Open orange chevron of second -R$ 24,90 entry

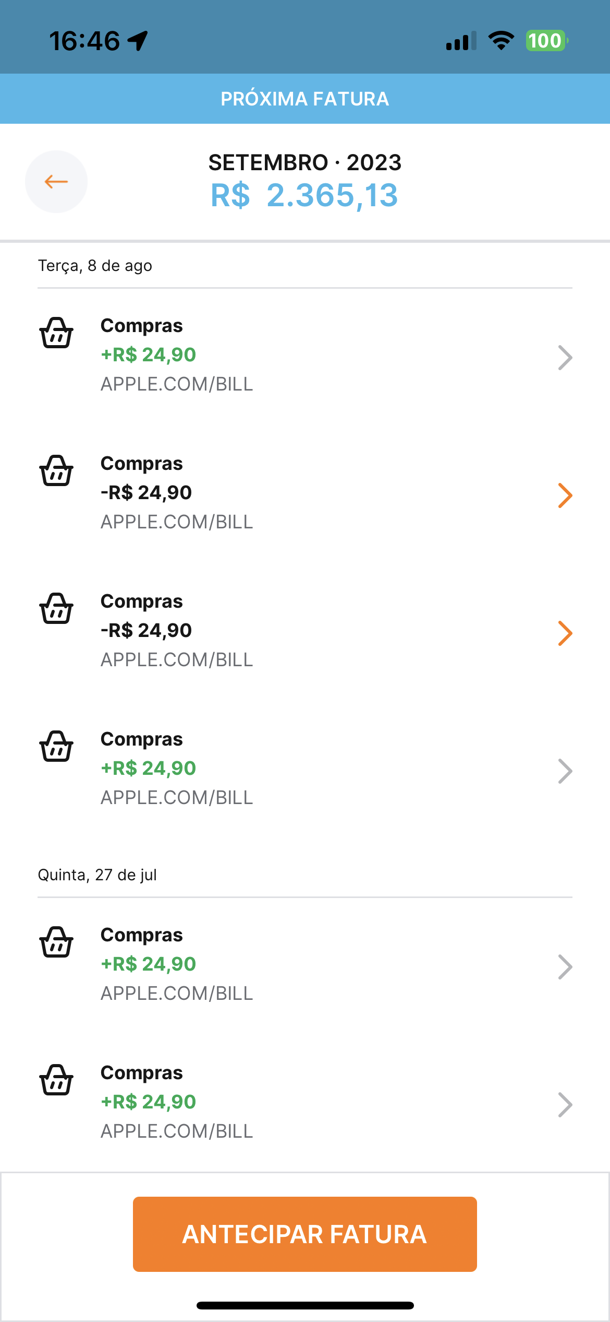pyautogui.click(x=565, y=633)
